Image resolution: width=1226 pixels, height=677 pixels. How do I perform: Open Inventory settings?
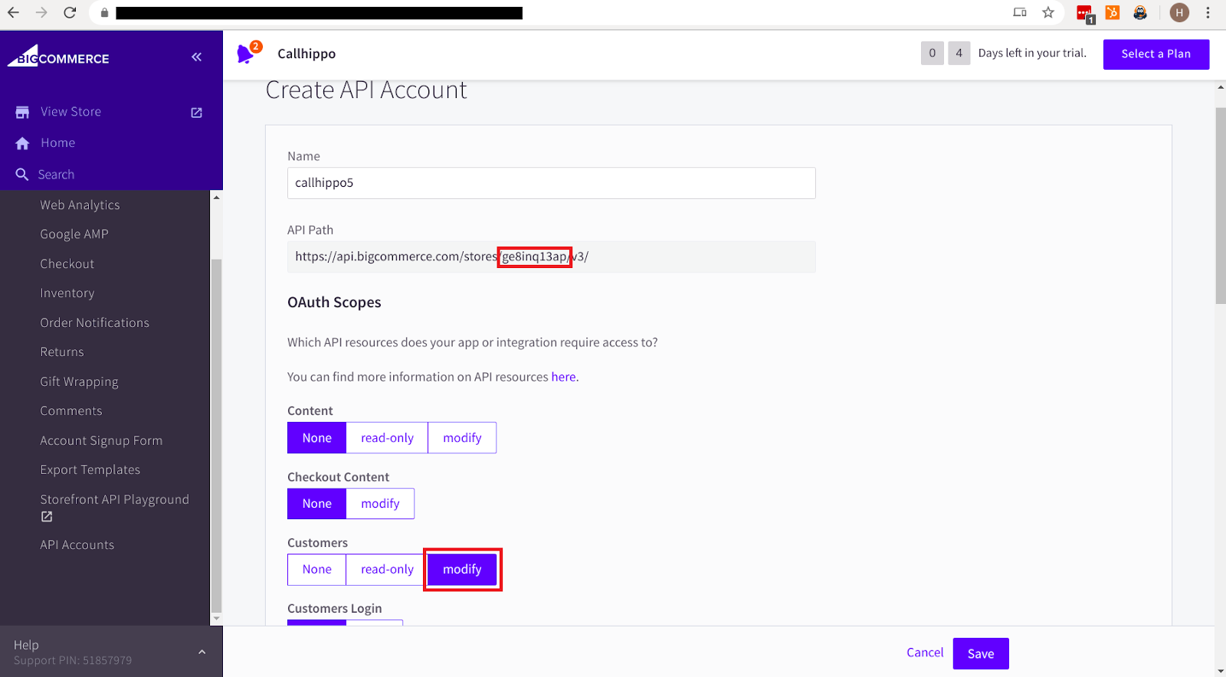coord(67,293)
